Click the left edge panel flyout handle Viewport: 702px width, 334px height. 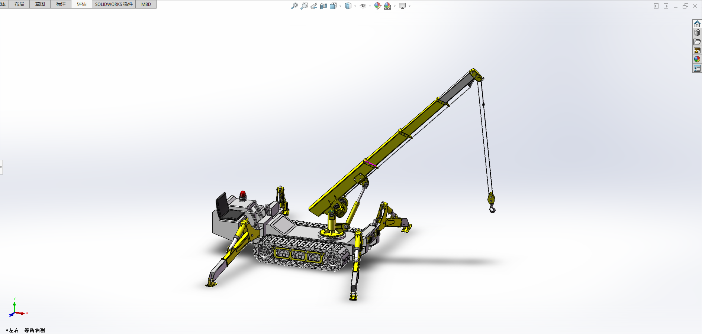pyautogui.click(x=1, y=167)
